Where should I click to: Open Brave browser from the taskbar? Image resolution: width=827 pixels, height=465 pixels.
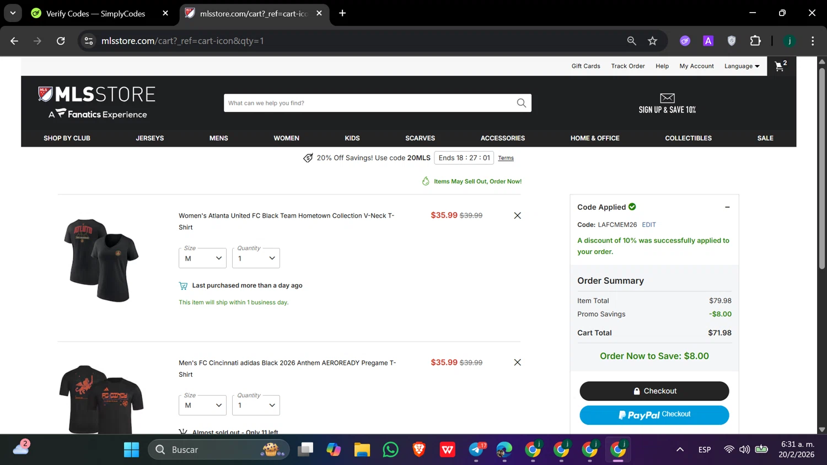(419, 450)
